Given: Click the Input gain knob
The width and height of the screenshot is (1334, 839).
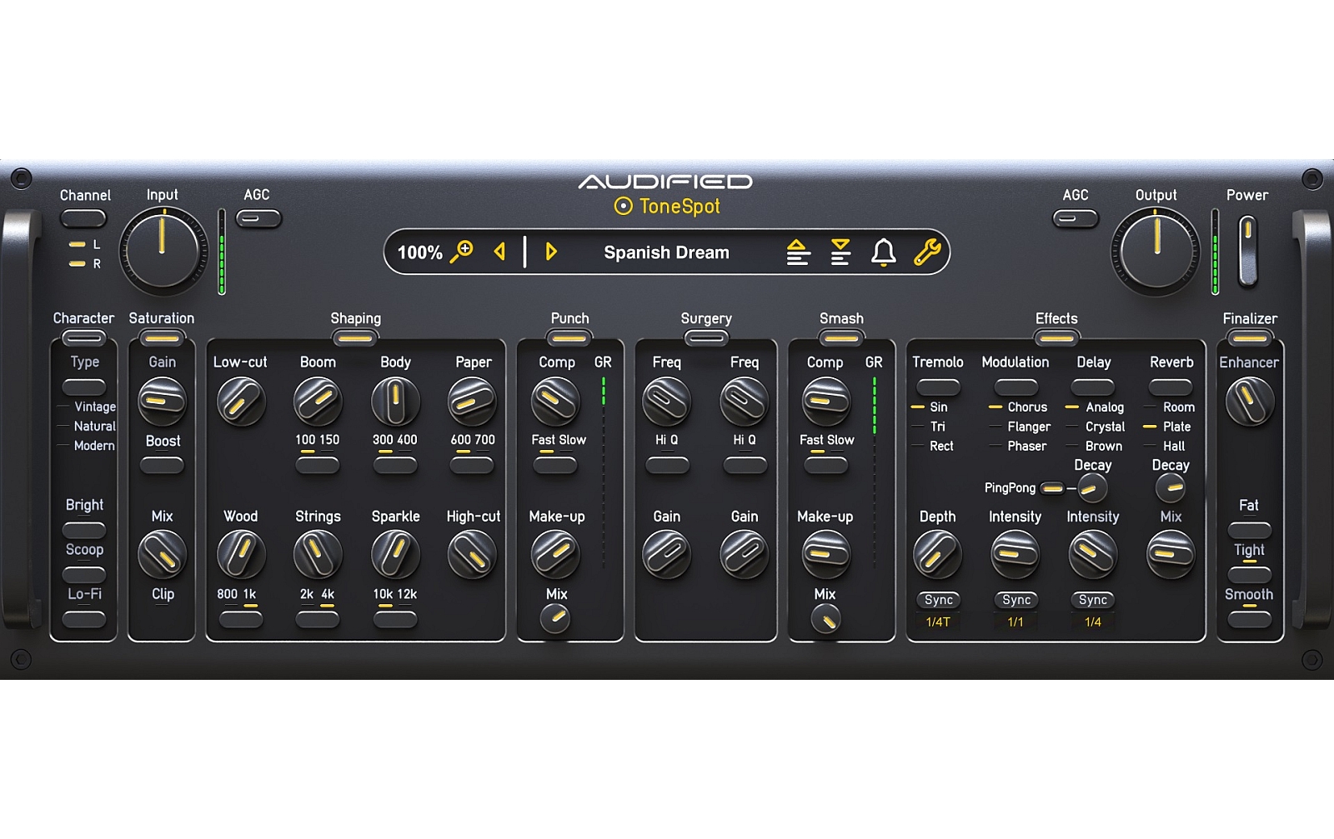Looking at the screenshot, I should pos(163,251).
